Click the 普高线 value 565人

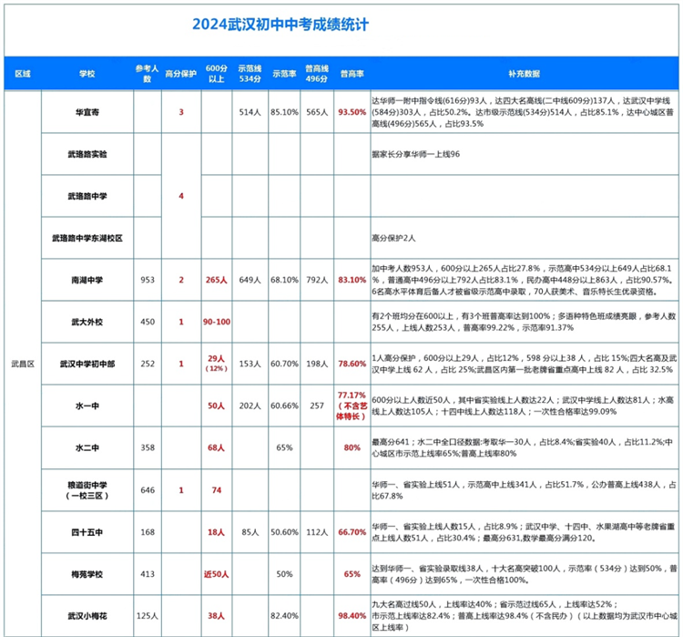[x=317, y=112]
